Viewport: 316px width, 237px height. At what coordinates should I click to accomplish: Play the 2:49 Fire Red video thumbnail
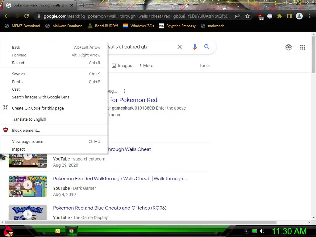pyautogui.click(x=28, y=186)
